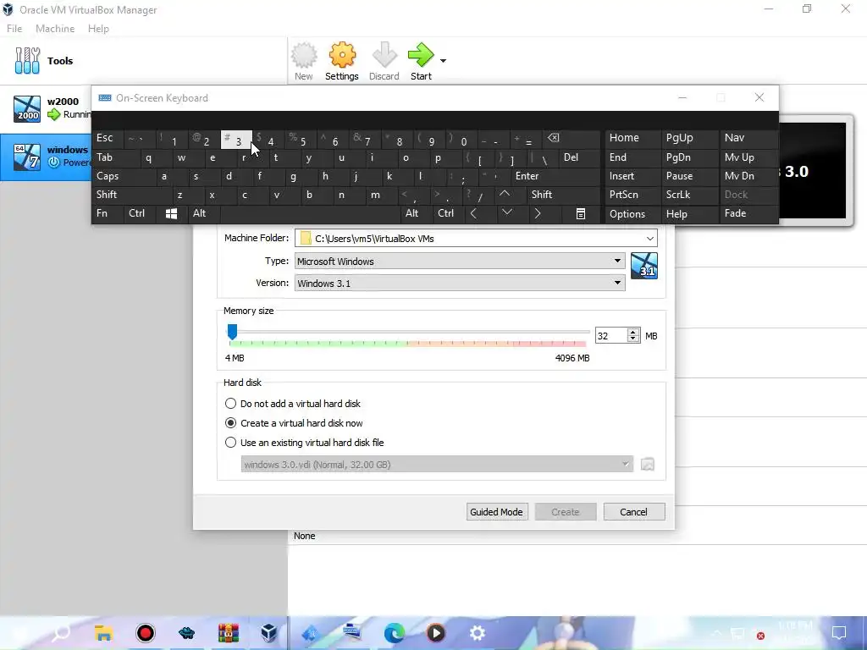Expand the Start button dropdown arrow
Image resolution: width=867 pixels, height=650 pixels.
443,61
